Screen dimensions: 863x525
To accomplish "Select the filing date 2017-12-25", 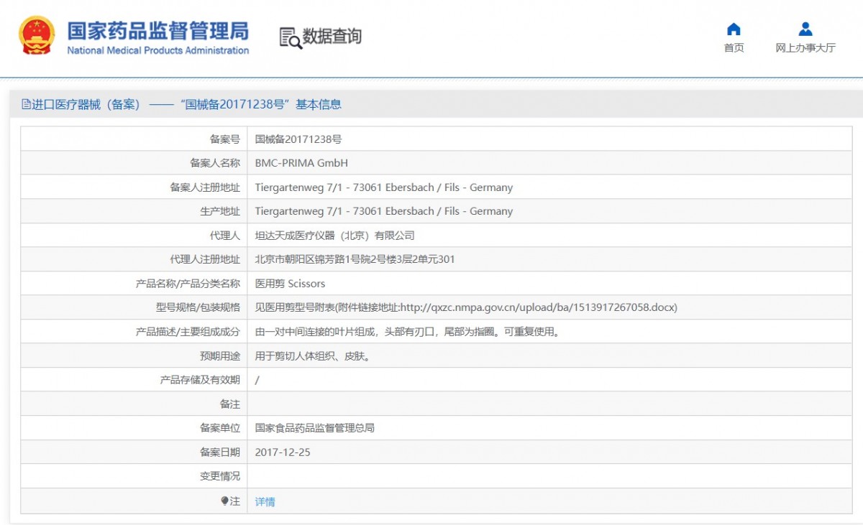I will pos(283,452).
